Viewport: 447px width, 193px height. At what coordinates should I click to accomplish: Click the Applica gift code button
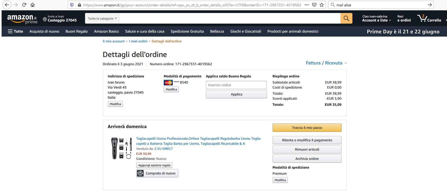tap(236, 94)
